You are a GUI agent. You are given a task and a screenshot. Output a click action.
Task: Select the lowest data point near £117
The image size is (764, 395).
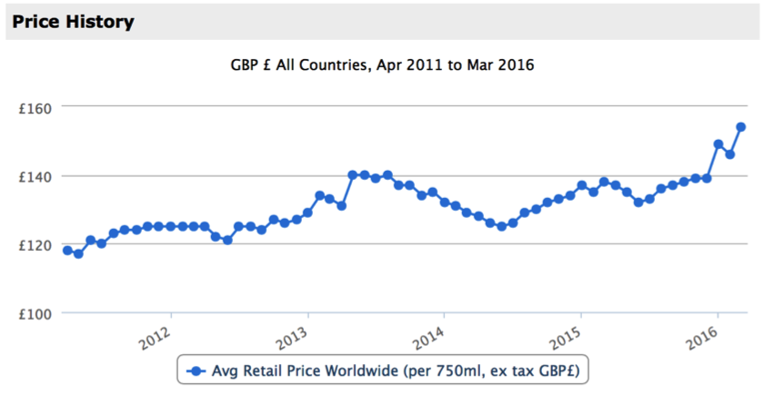(x=78, y=253)
